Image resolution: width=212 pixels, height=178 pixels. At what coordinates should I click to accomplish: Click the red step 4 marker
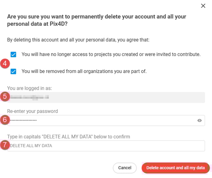tap(5, 63)
